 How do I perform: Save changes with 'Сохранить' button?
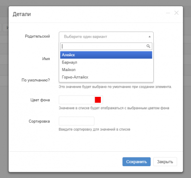(x=137, y=162)
